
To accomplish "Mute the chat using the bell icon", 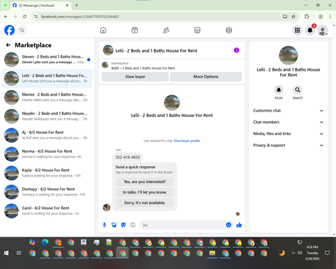I will (x=279, y=90).
